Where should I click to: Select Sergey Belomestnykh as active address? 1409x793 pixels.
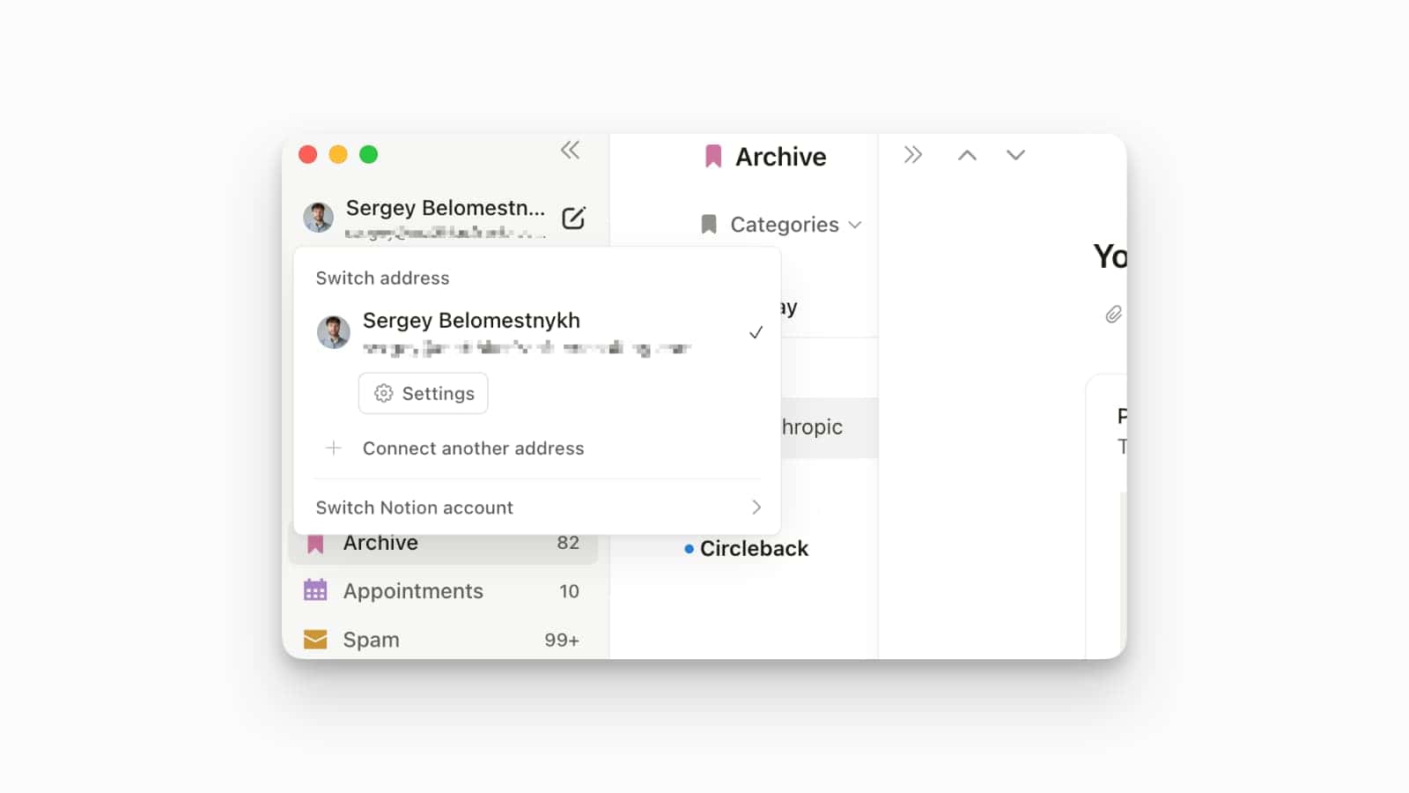tap(472, 321)
